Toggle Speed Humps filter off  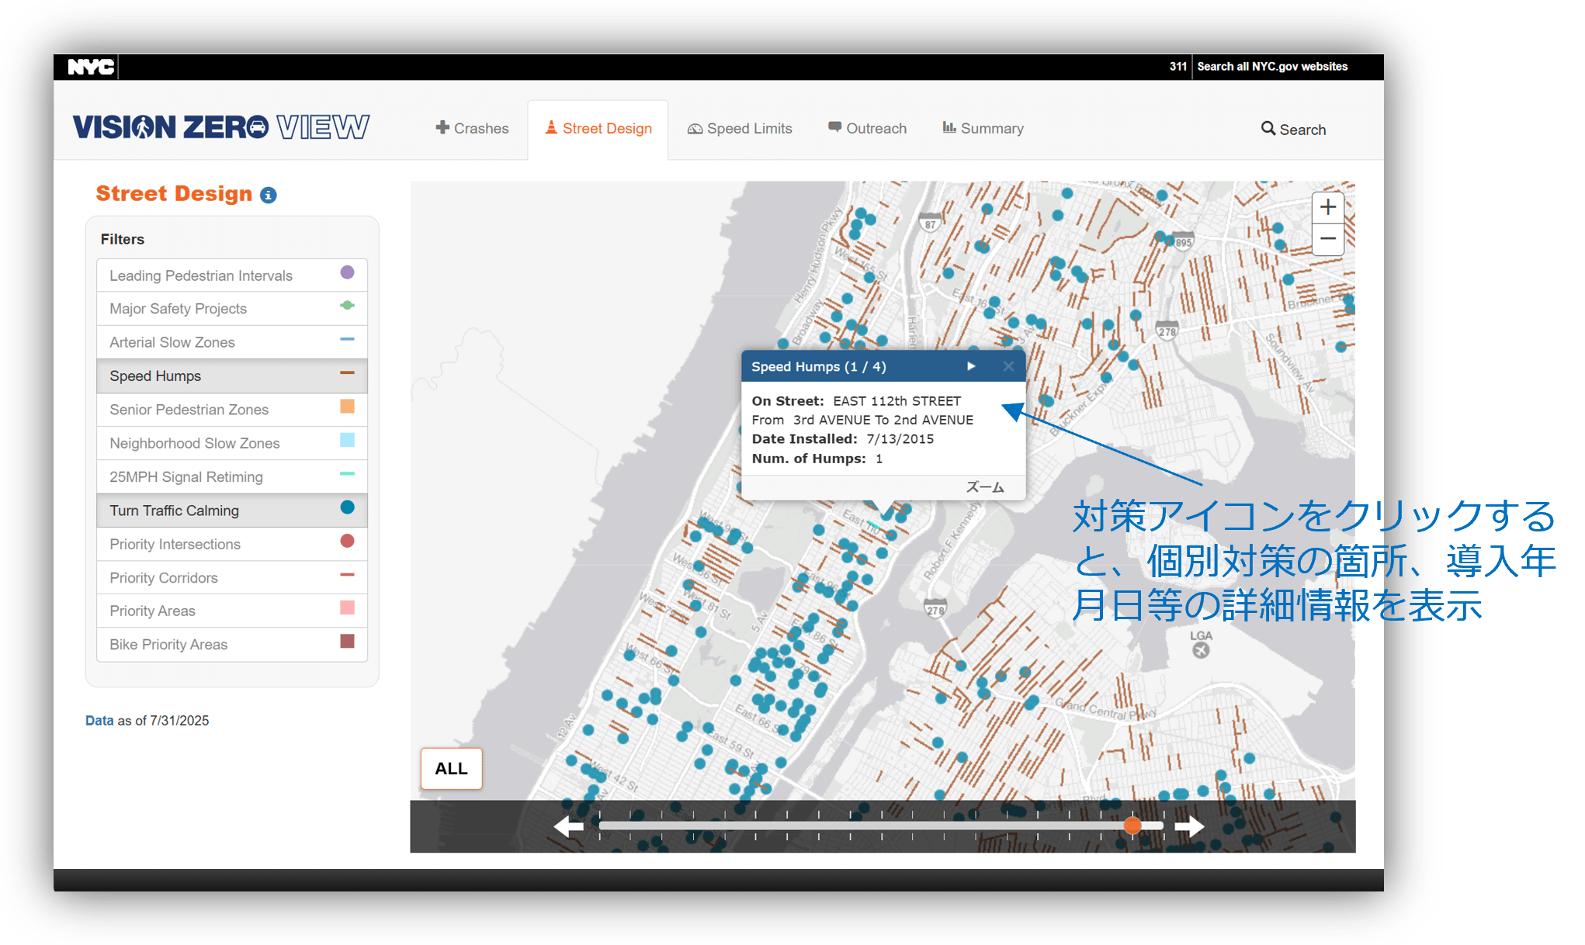(231, 376)
